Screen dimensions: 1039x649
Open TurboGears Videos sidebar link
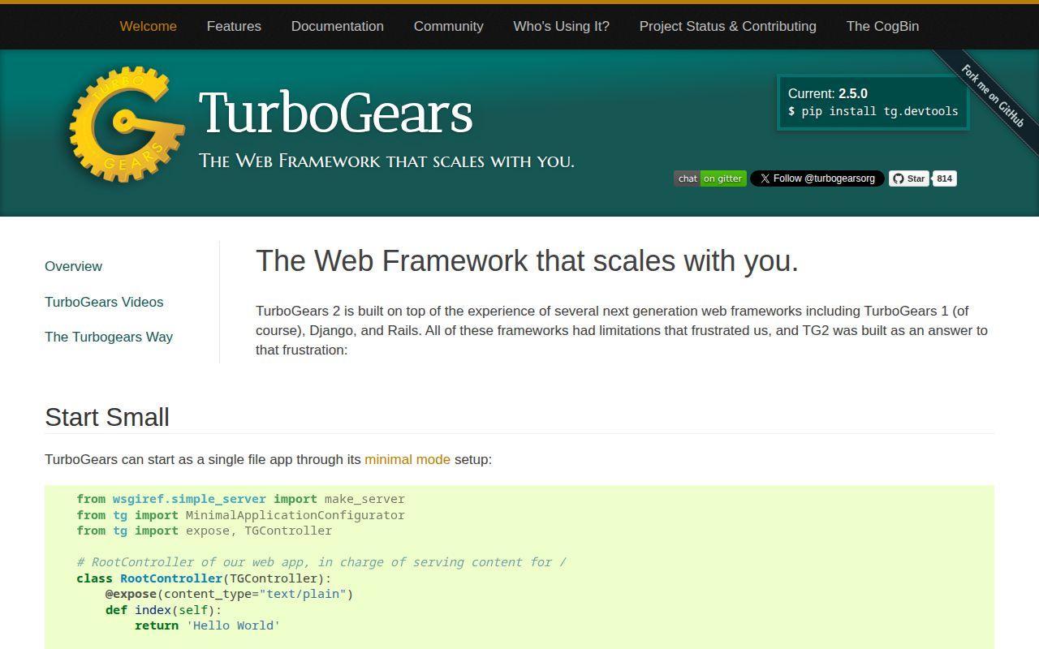click(x=104, y=302)
